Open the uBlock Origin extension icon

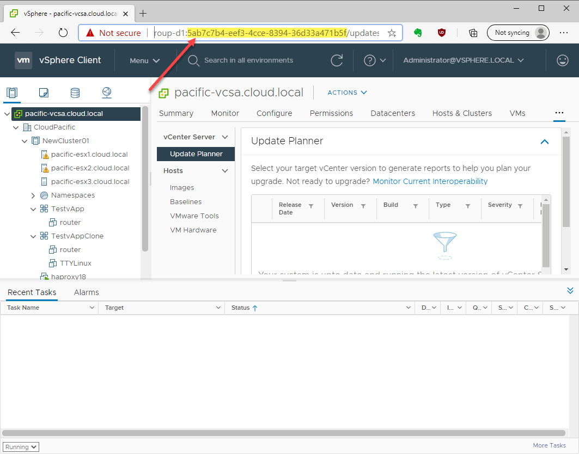pos(442,33)
